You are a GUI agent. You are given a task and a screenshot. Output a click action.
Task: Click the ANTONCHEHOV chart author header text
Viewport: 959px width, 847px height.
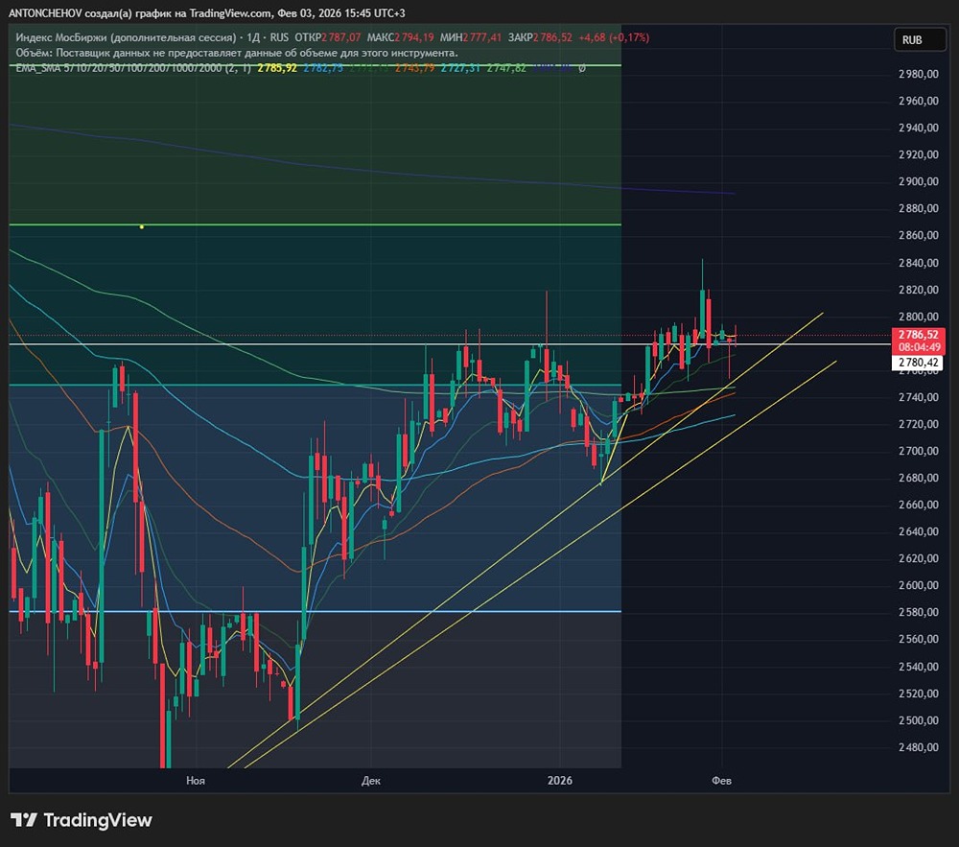click(207, 12)
